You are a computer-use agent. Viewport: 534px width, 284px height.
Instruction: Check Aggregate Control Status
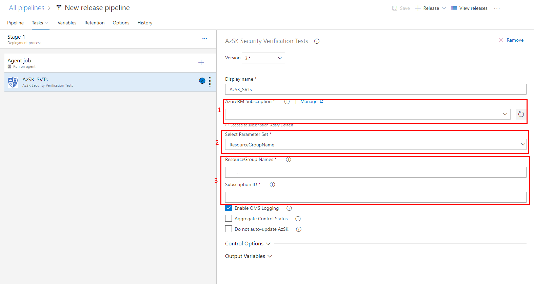point(229,219)
